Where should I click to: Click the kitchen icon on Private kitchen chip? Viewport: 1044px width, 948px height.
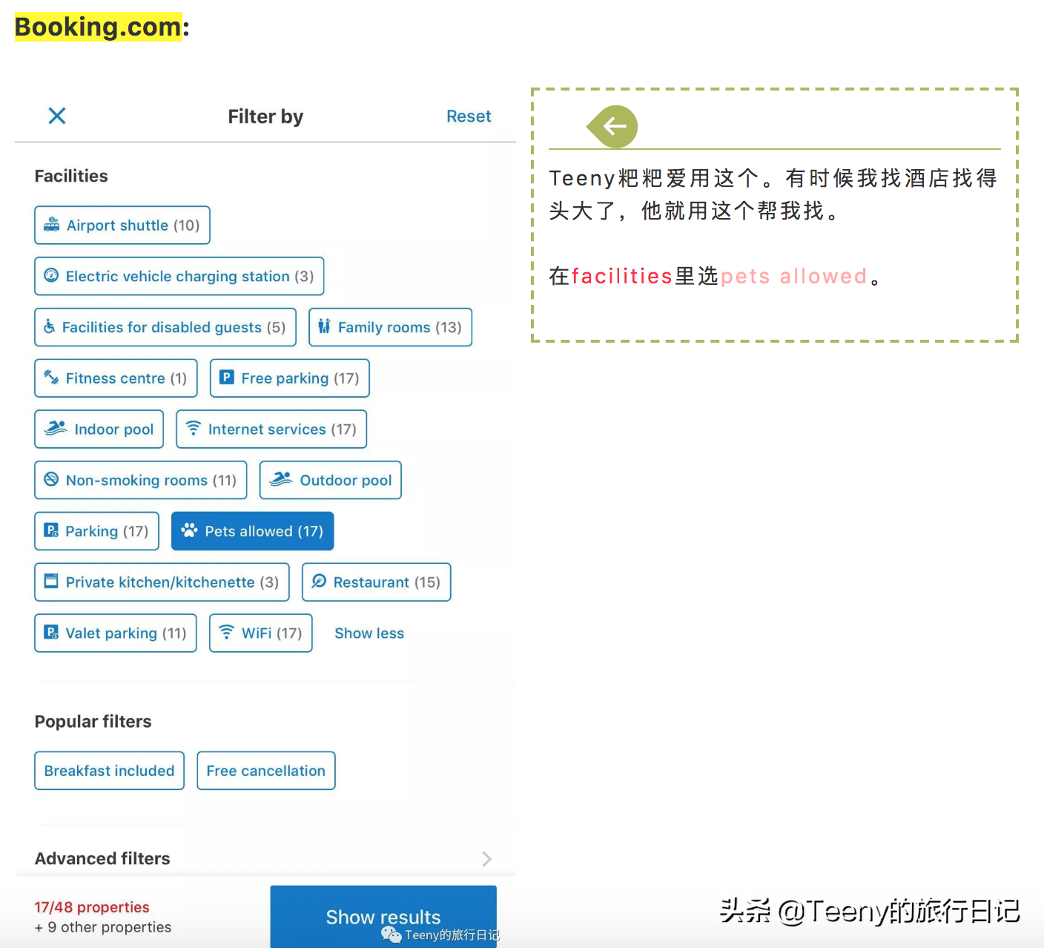pyautogui.click(x=51, y=582)
